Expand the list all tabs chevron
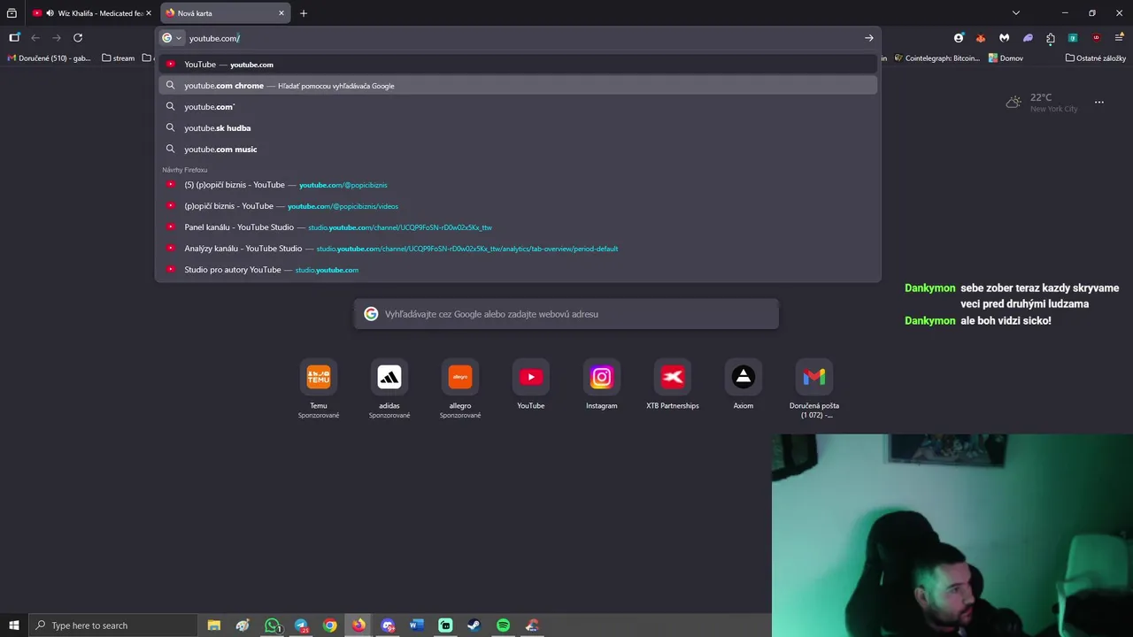This screenshot has width=1133, height=637. click(1016, 13)
